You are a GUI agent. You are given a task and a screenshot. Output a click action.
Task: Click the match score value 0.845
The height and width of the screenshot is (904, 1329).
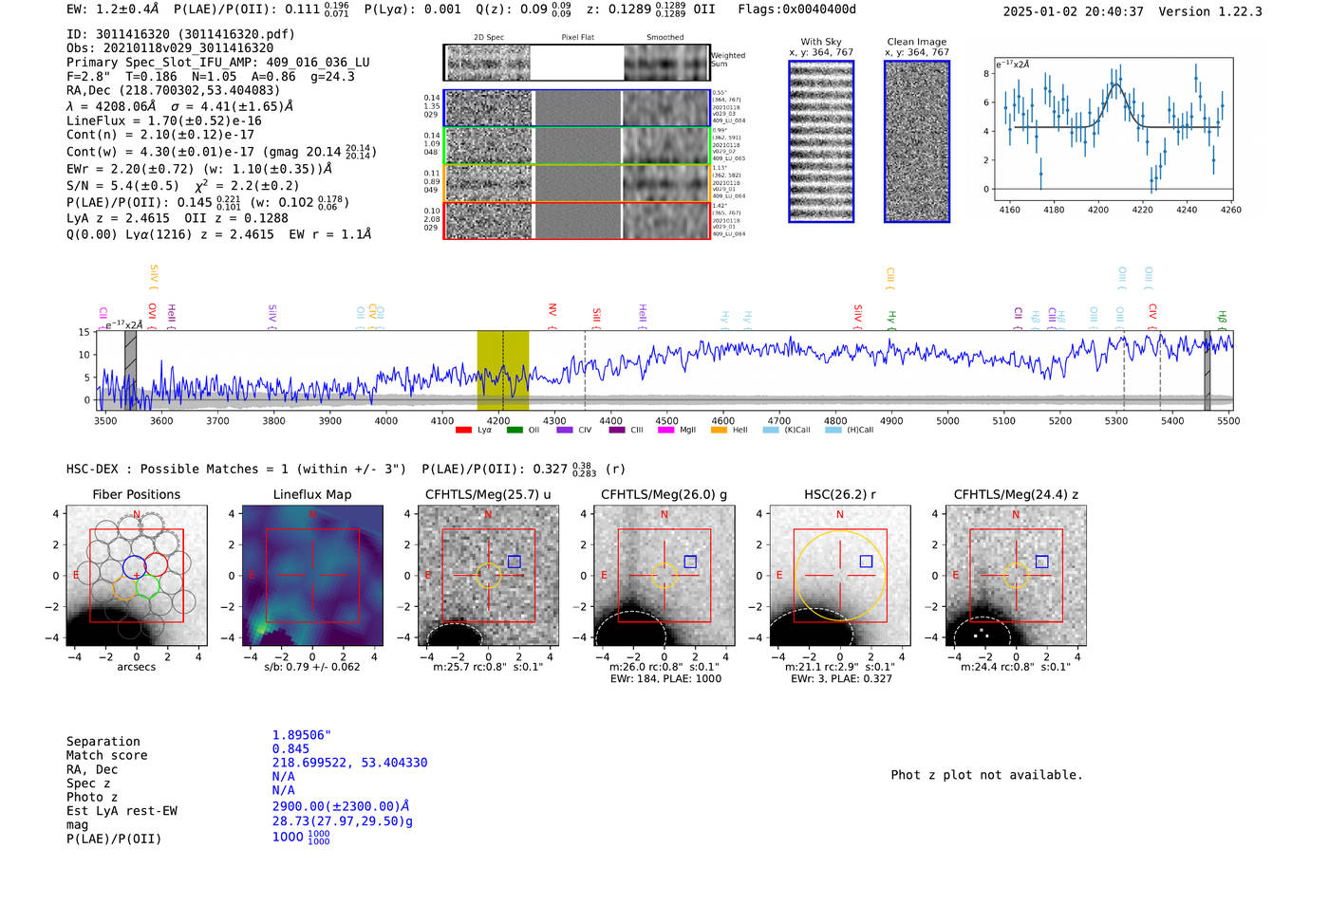(290, 749)
